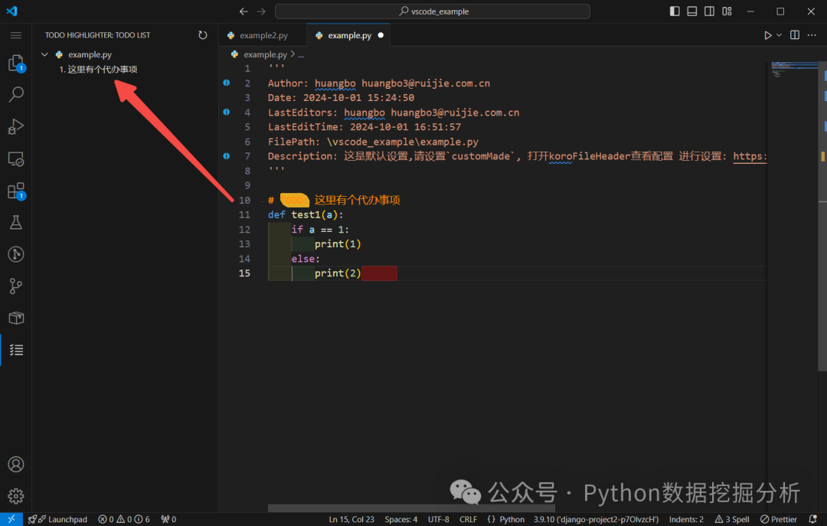Open the Manage gear icon
Viewport: 827px width, 526px height.
pyautogui.click(x=16, y=496)
